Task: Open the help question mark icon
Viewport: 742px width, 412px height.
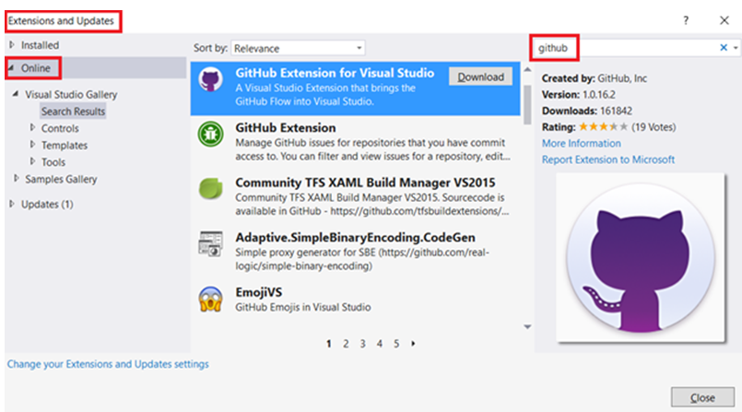Action: point(686,20)
